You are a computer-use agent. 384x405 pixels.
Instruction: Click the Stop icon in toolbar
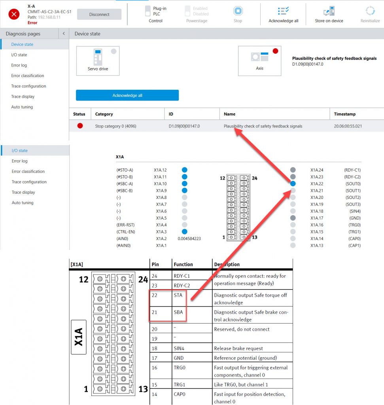pyautogui.click(x=238, y=11)
